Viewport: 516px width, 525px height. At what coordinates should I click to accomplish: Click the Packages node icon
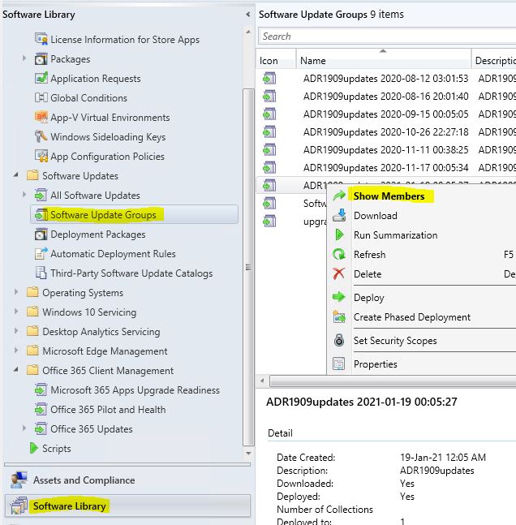pos(41,59)
